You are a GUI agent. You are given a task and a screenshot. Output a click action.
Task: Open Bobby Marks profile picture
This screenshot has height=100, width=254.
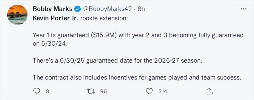[x=17, y=15]
